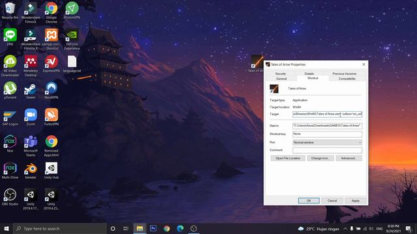
Task: Click the Open File Location button
Action: pyautogui.click(x=288, y=159)
